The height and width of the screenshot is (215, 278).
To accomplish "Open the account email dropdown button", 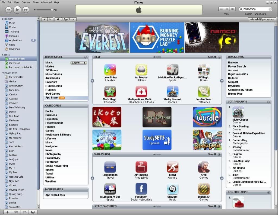I will point(262,19).
